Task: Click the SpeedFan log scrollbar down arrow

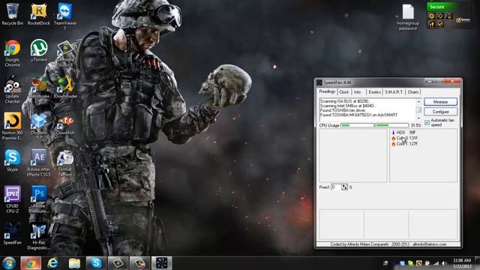Action: point(418,118)
